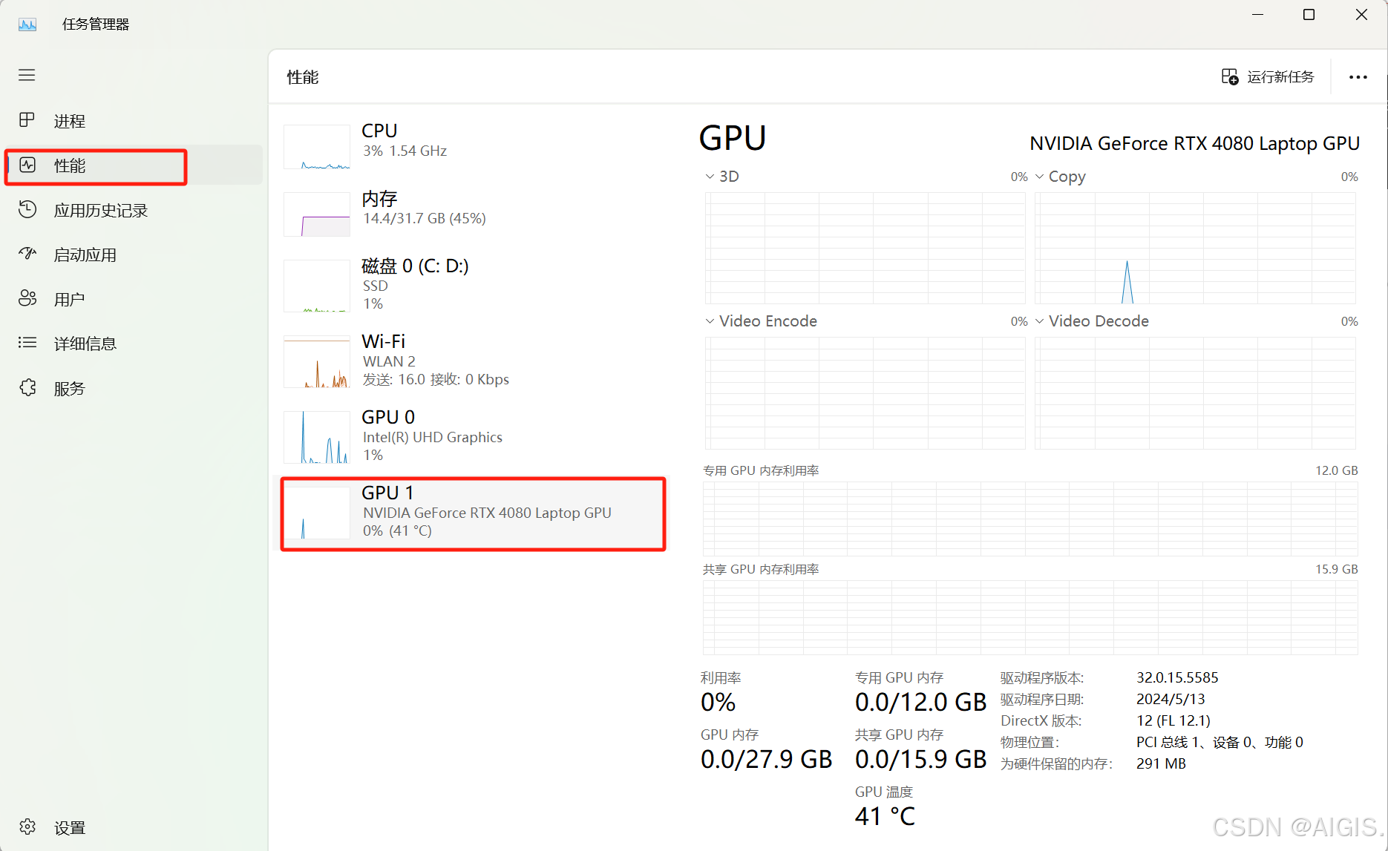1388x851 pixels.
Task: Open the three-dot more options menu
Action: point(1358,77)
